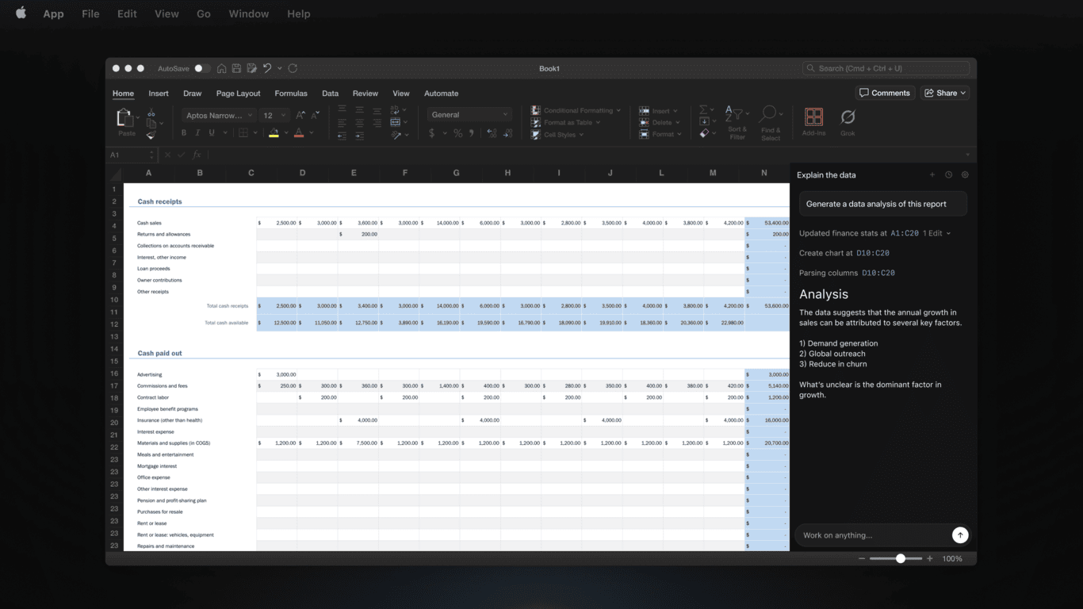
Task: Apply comma style number format
Action: [472, 133]
